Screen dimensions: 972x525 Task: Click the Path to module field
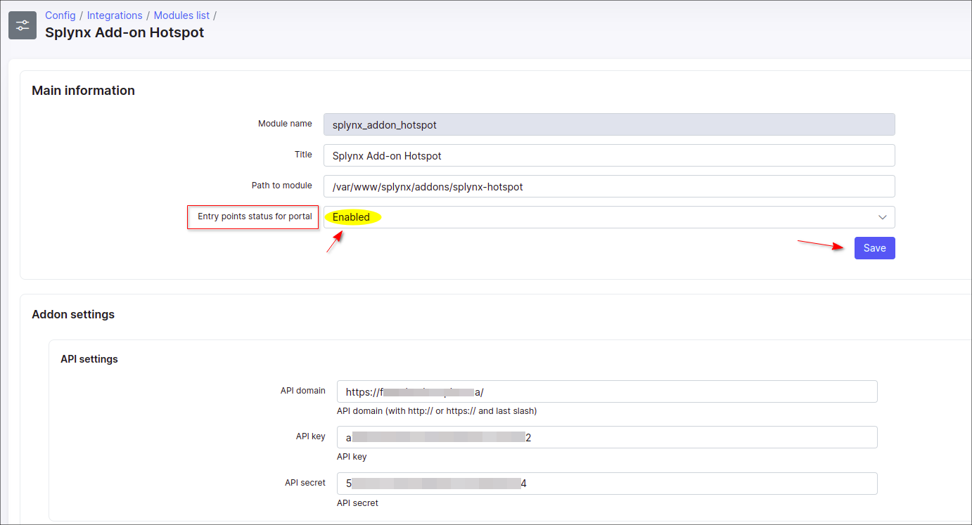608,186
